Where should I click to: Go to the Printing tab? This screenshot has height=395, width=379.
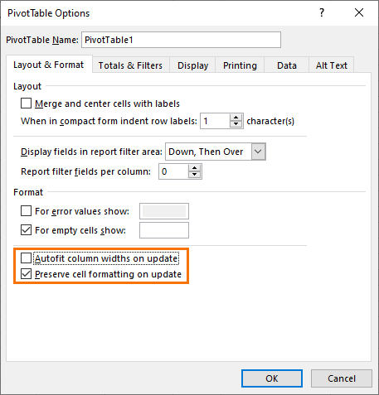pos(240,65)
